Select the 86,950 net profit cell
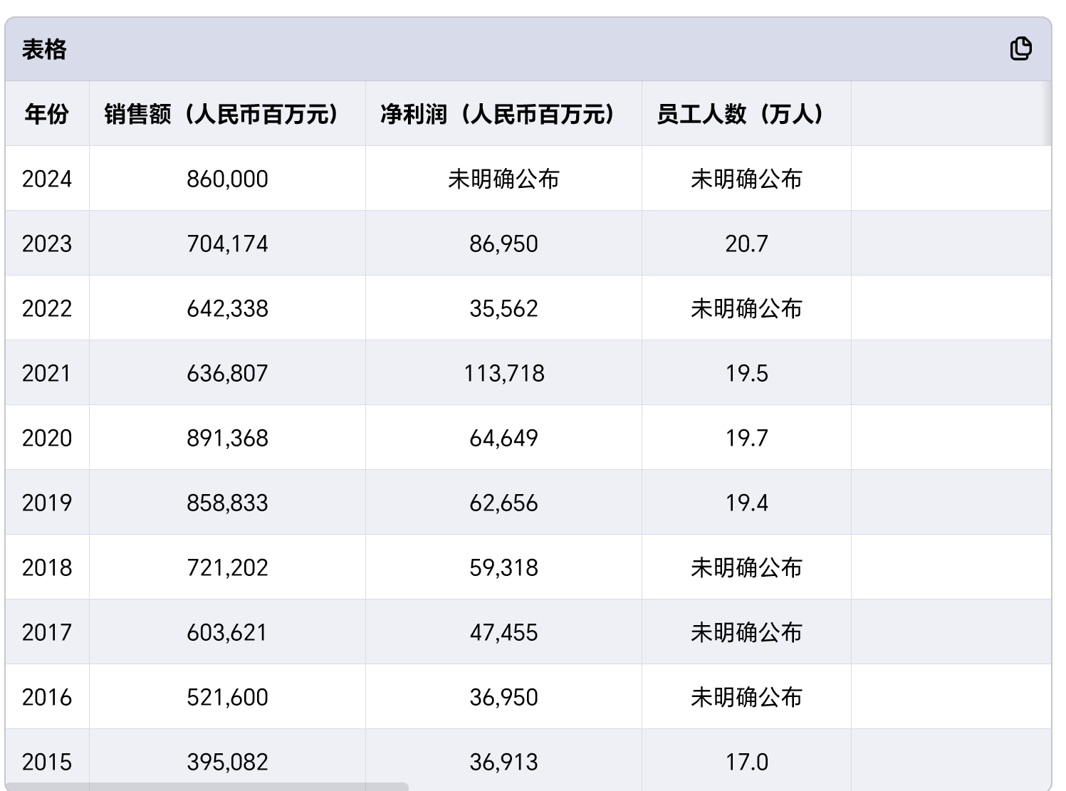The width and height of the screenshot is (1066, 791). [x=503, y=243]
